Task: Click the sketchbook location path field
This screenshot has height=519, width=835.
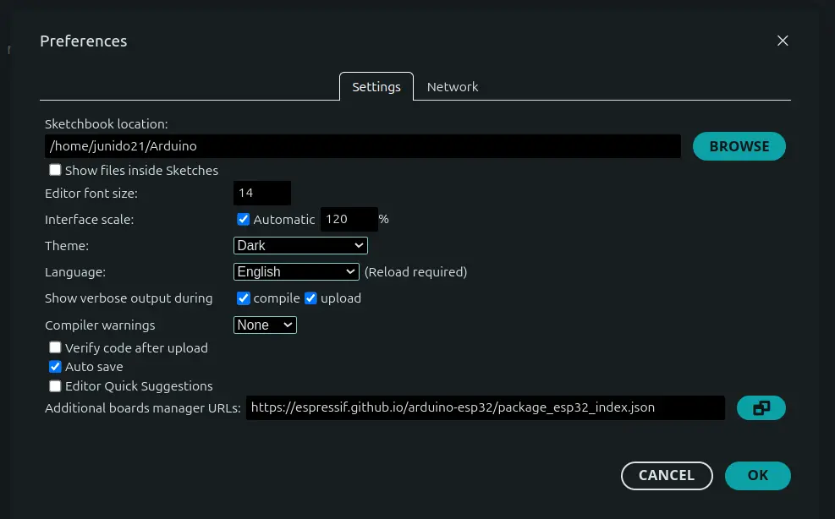Action: 362,145
